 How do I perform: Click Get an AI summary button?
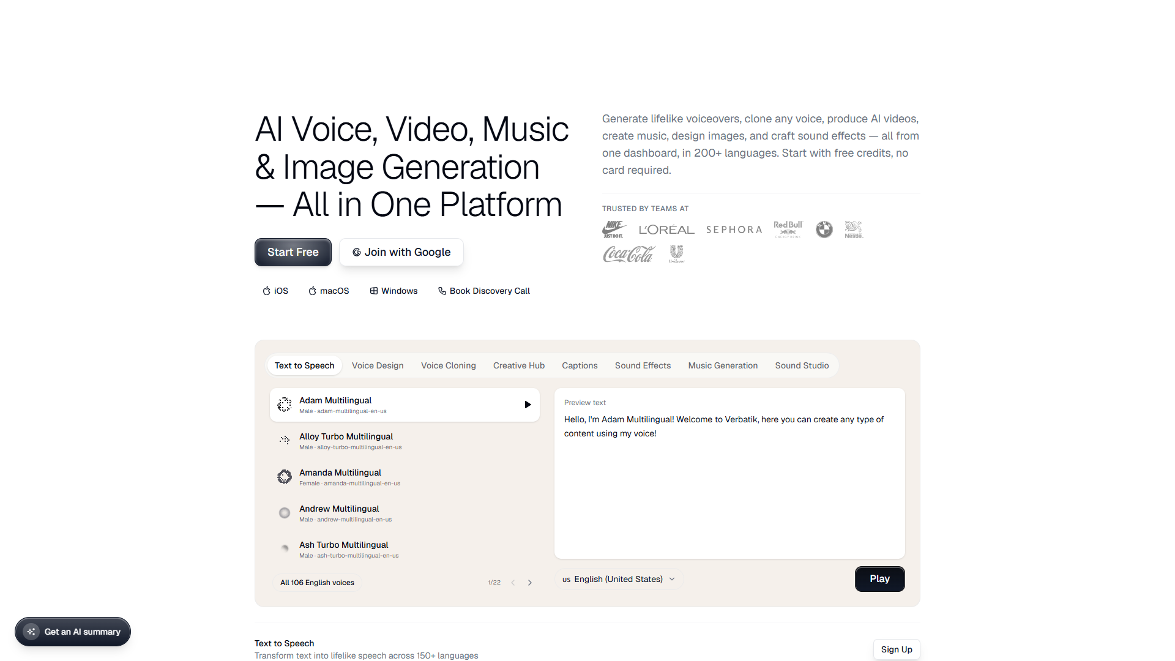(x=73, y=632)
